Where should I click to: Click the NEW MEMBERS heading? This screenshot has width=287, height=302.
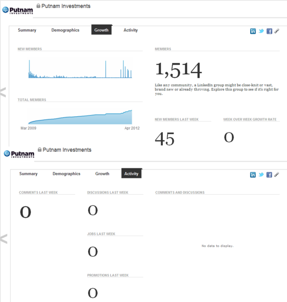click(30, 49)
